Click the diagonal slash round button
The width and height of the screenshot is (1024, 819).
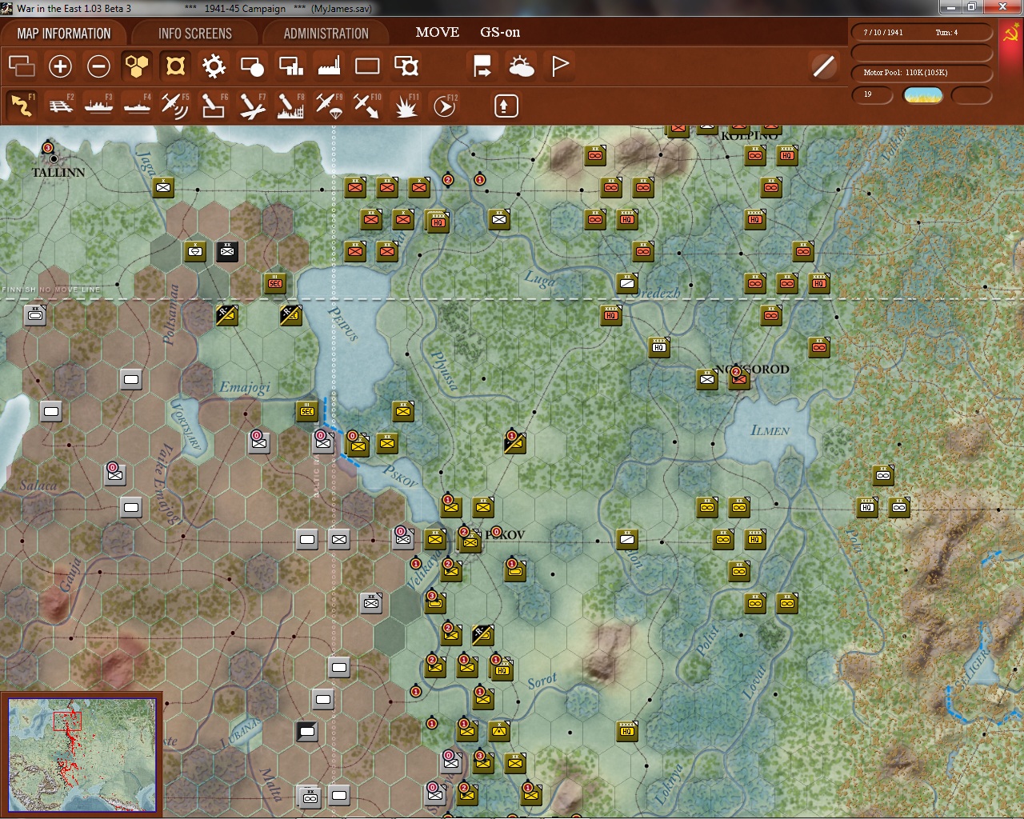click(823, 66)
